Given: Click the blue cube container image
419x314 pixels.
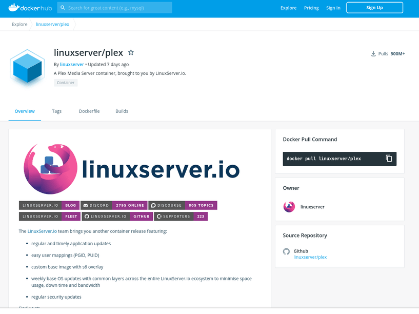Looking at the screenshot, I should [x=27, y=68].
